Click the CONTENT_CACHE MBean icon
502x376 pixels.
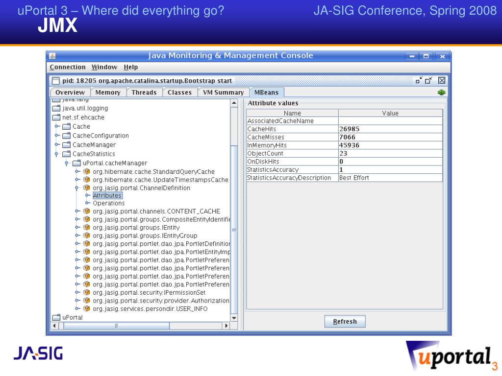click(x=86, y=211)
